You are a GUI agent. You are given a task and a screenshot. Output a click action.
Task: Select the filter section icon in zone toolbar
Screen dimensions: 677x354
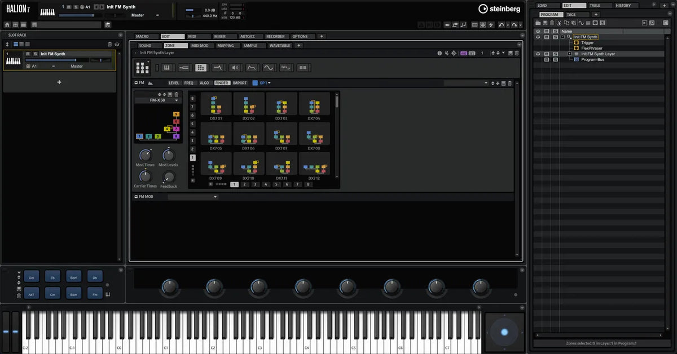[x=218, y=68]
